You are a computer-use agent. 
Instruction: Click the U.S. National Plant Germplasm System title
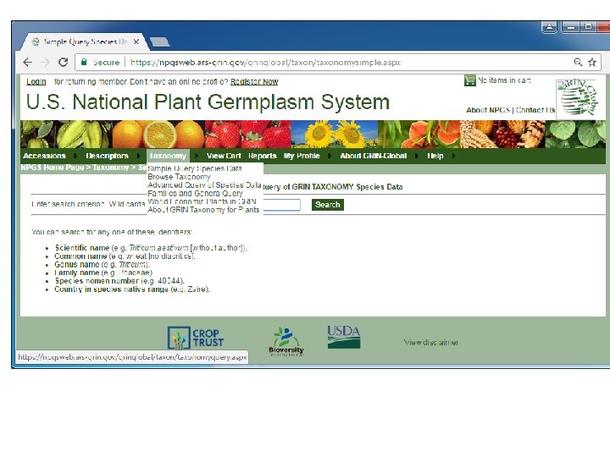[208, 102]
